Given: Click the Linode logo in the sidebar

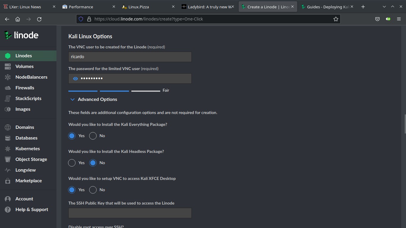Looking at the screenshot, I should (21, 35).
